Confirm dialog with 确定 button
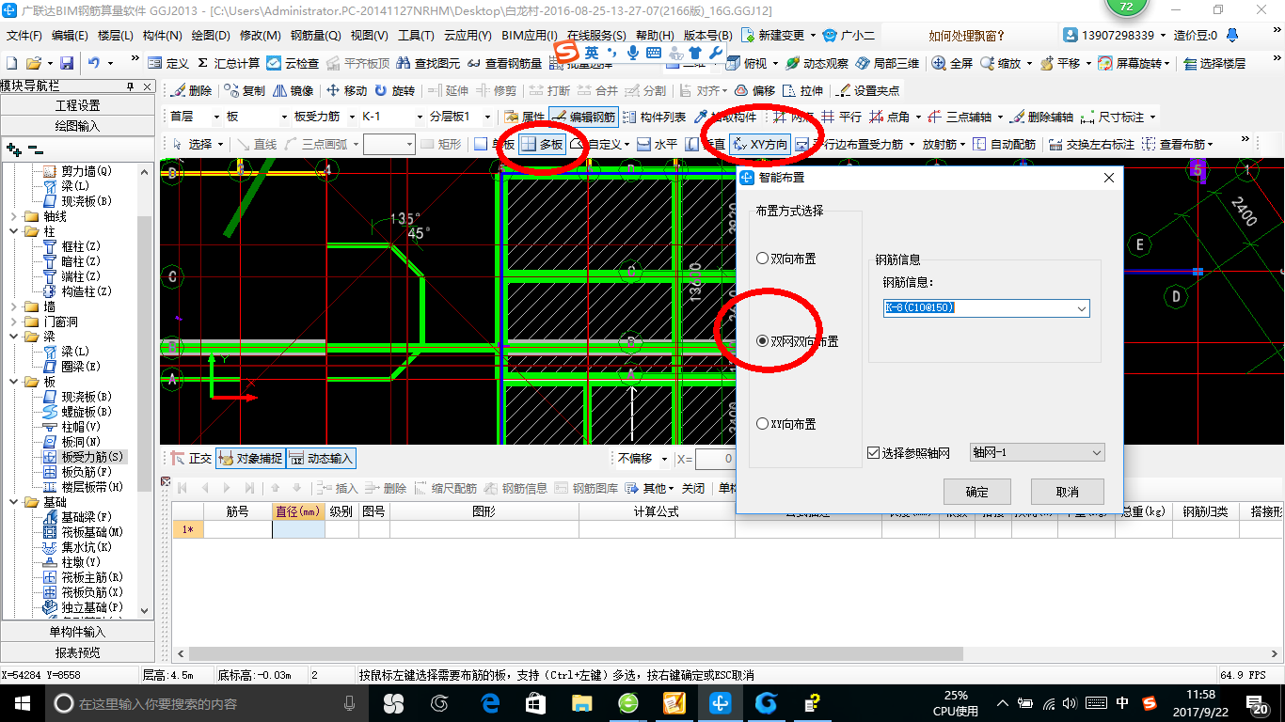Image resolution: width=1285 pixels, height=722 pixels. [977, 492]
